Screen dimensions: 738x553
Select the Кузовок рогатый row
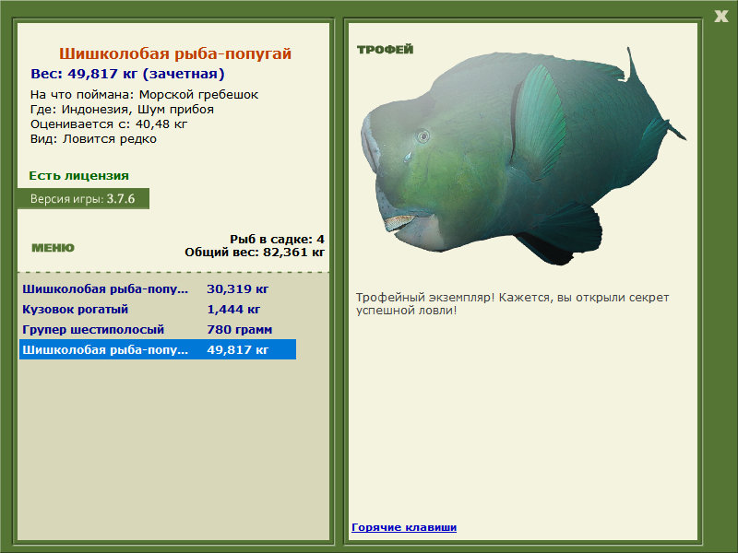[x=158, y=310]
